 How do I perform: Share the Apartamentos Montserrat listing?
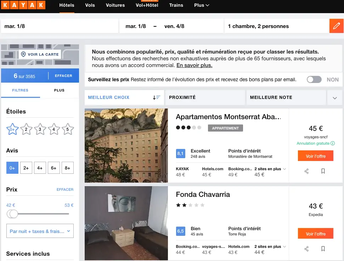click(x=306, y=171)
